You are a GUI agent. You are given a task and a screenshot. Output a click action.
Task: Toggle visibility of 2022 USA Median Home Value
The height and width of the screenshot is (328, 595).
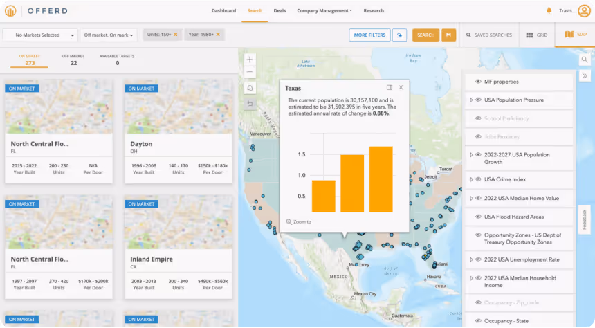coord(478,198)
